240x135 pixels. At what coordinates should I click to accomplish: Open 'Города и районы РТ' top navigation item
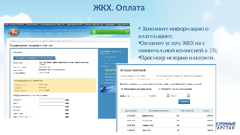tap(94, 24)
